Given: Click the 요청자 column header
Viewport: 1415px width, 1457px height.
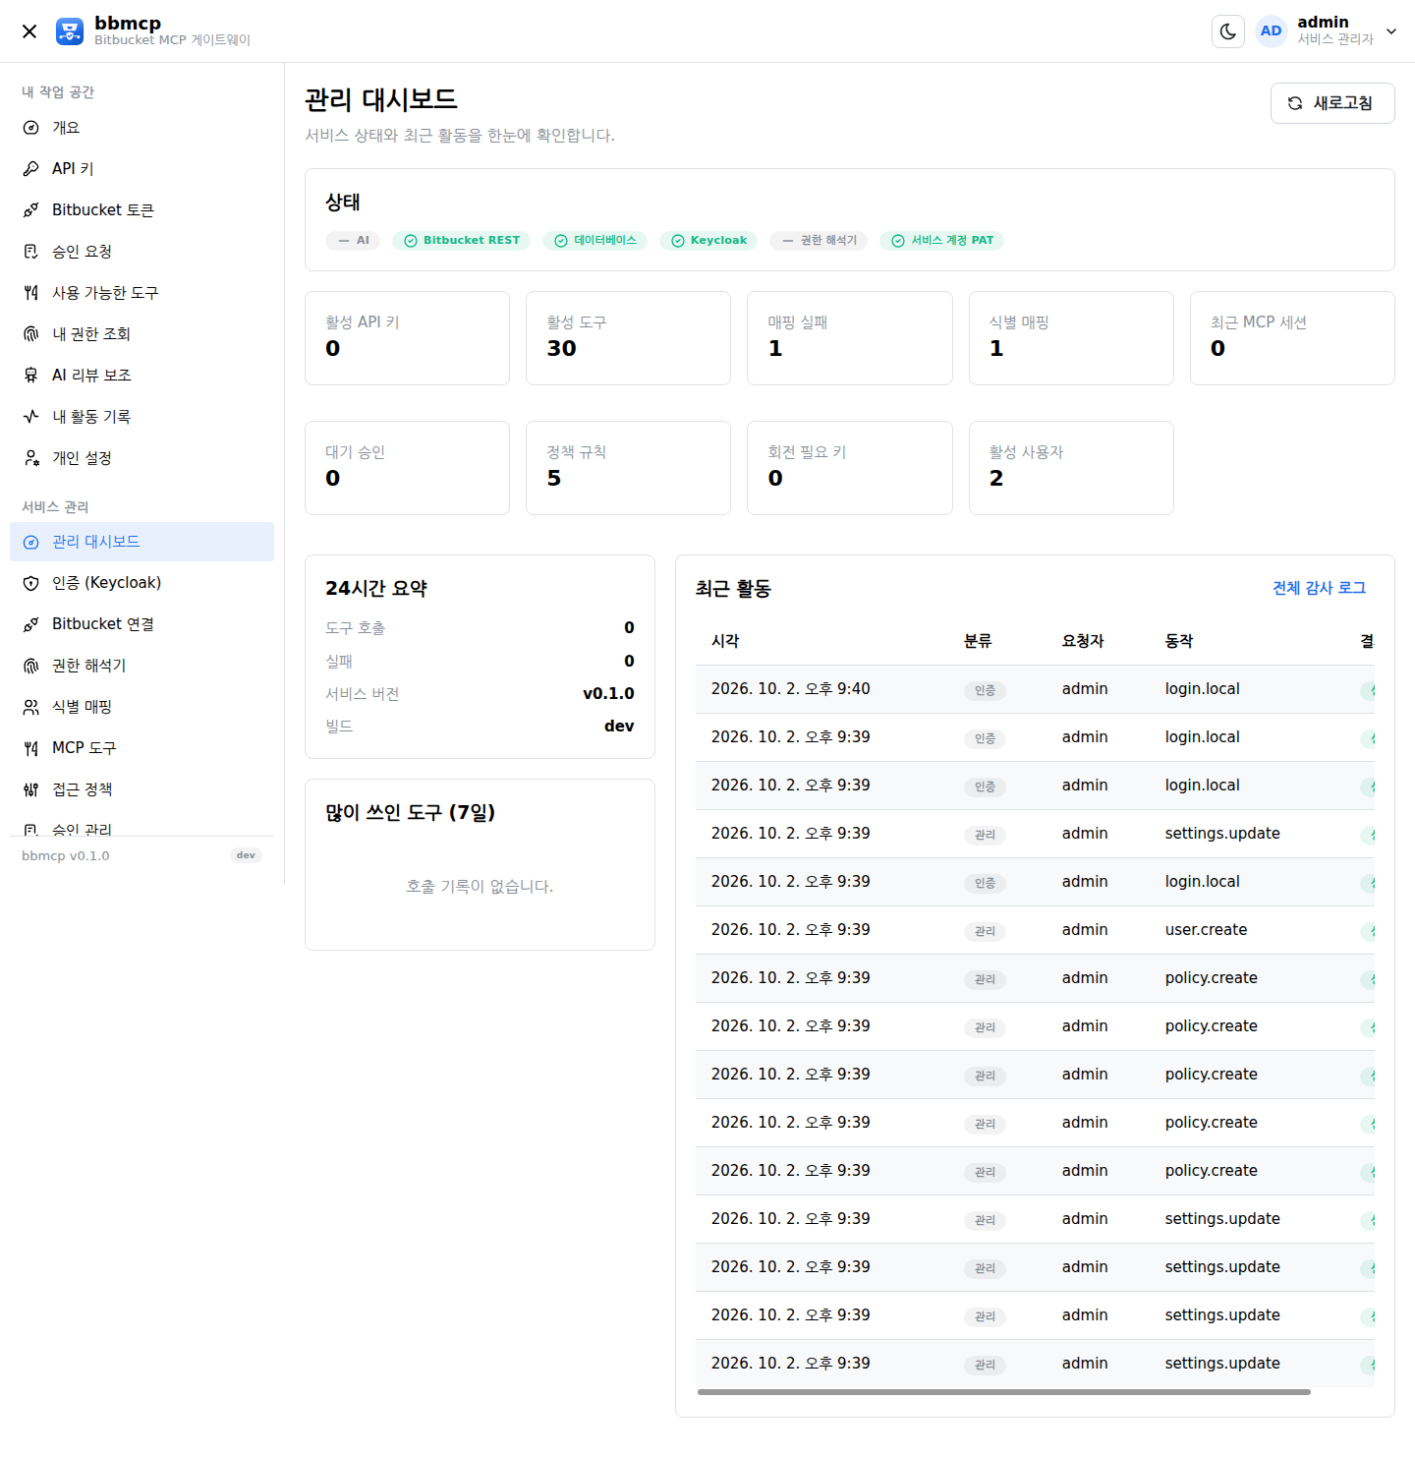Looking at the screenshot, I should click(x=1083, y=641).
